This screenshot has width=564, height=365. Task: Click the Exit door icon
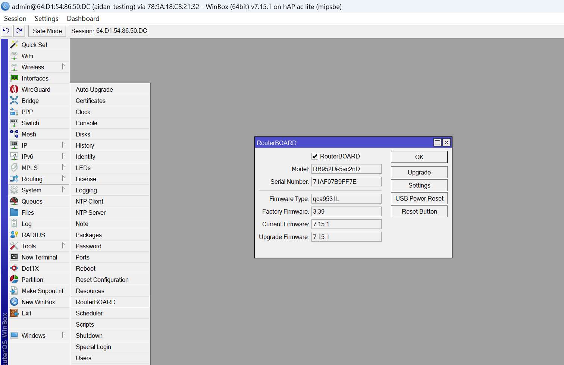(x=14, y=313)
